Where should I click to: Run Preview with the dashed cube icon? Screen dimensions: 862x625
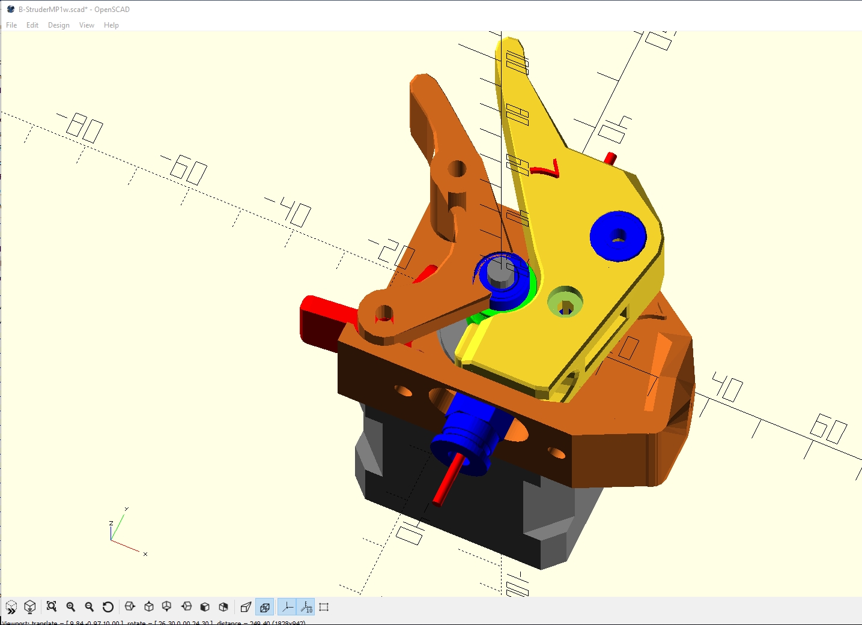(x=11, y=607)
